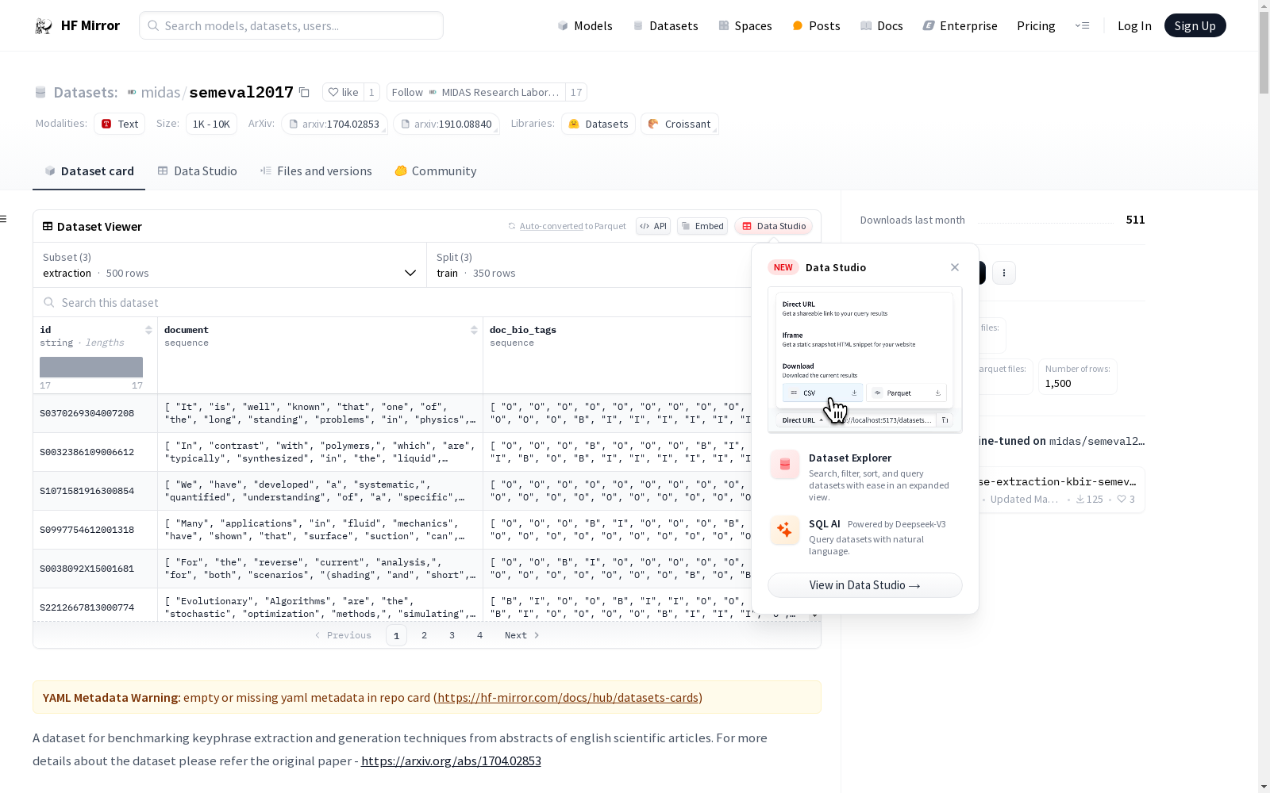Copy the dataset name semeval2017 with the copy icon
Viewport: 1270px width, 793px height.
click(x=304, y=92)
